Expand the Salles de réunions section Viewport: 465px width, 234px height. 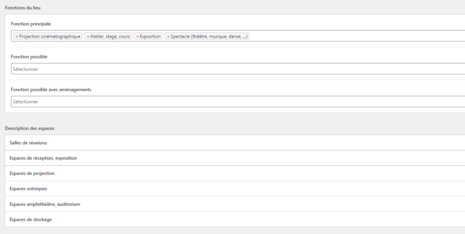point(235,143)
